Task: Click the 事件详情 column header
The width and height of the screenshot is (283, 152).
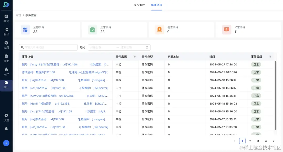Action: (28, 57)
